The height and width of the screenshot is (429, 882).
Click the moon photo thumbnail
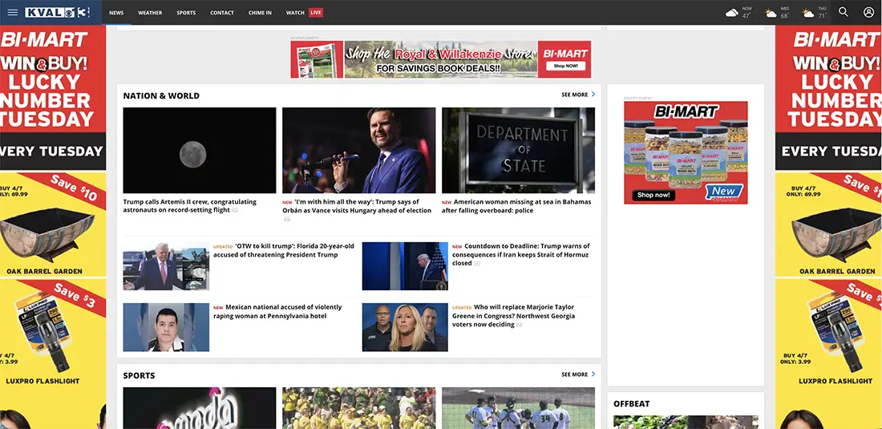[x=200, y=150]
